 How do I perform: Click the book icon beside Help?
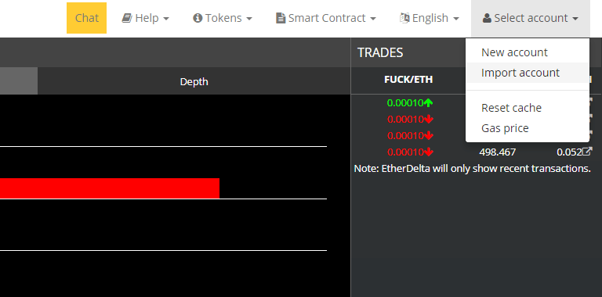127,18
